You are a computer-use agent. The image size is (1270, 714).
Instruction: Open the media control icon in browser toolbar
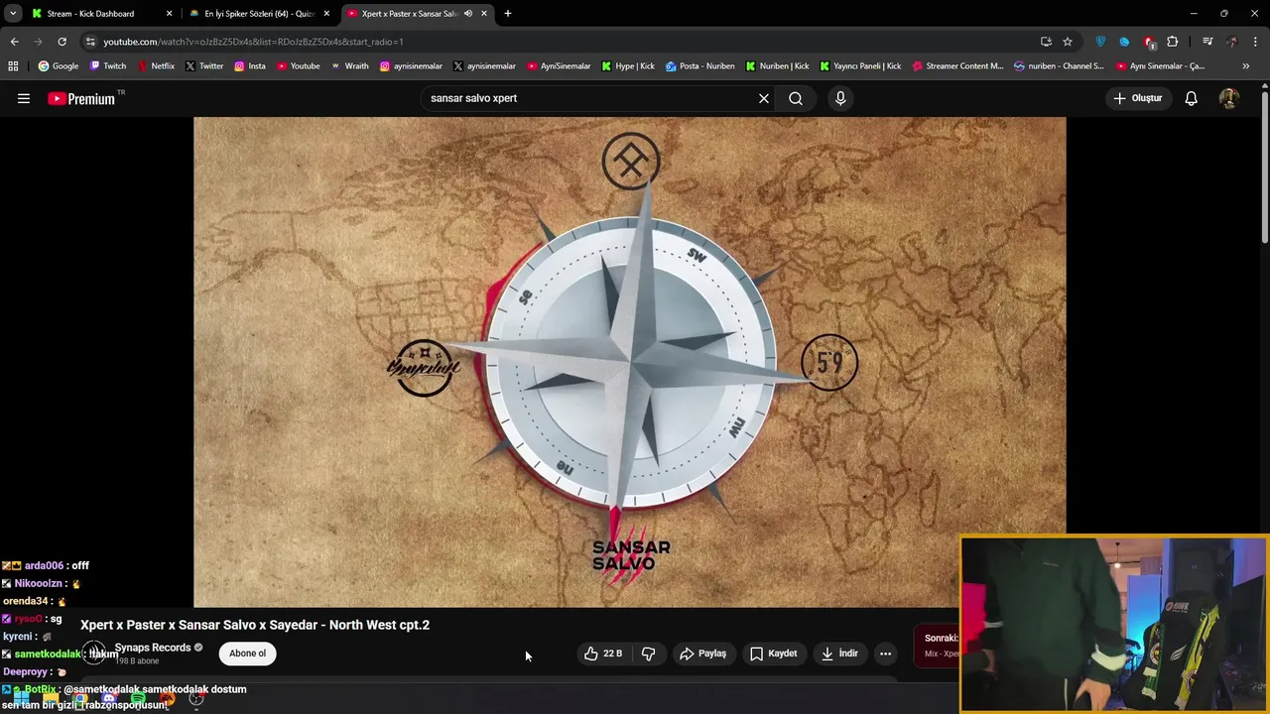pyautogui.click(x=1207, y=42)
